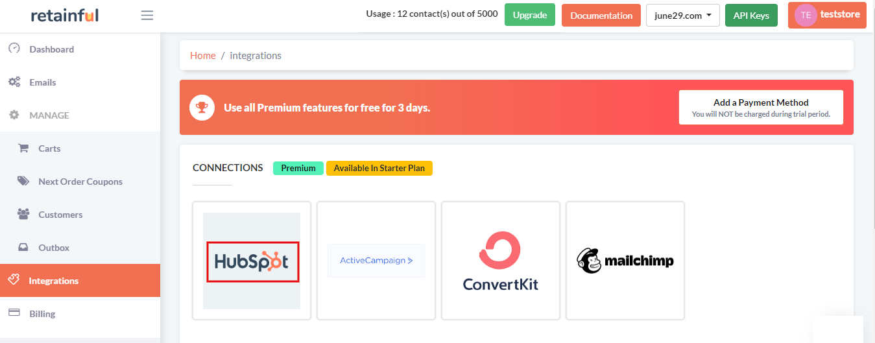
Task: Open the Documentation
Action: (601, 16)
